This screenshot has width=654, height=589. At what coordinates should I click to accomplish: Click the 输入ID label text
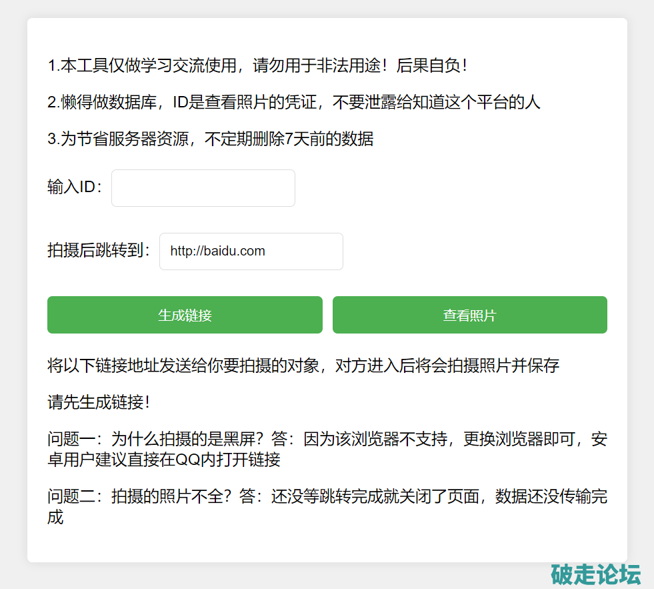click(x=75, y=187)
